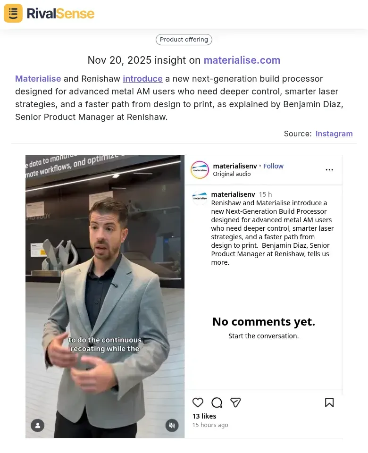Open the Materialise company link
368x453 pixels.
38,79
